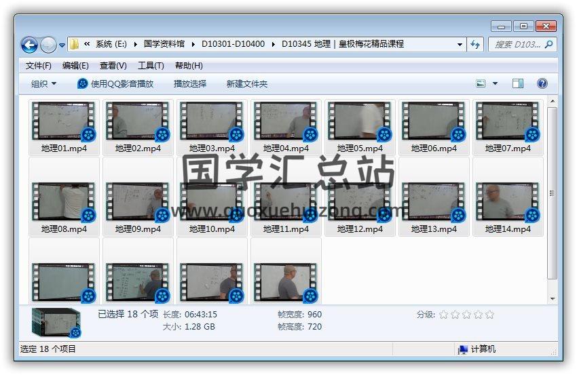Click the 新建文件夹 button

247,83
